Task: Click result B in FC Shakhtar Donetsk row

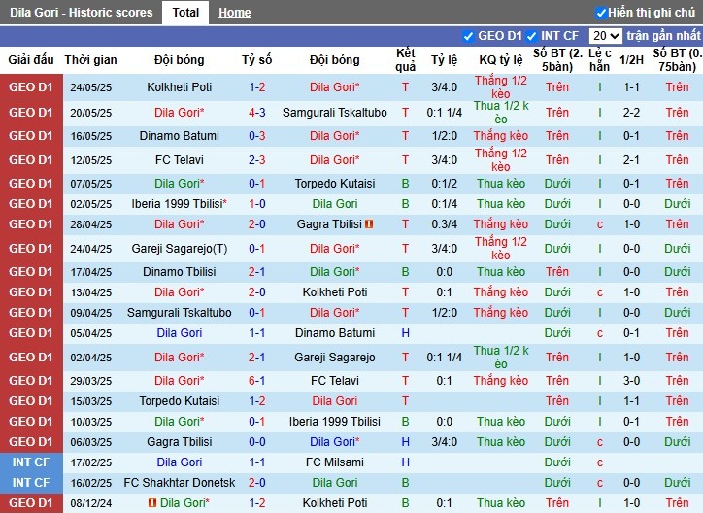Action: (405, 483)
